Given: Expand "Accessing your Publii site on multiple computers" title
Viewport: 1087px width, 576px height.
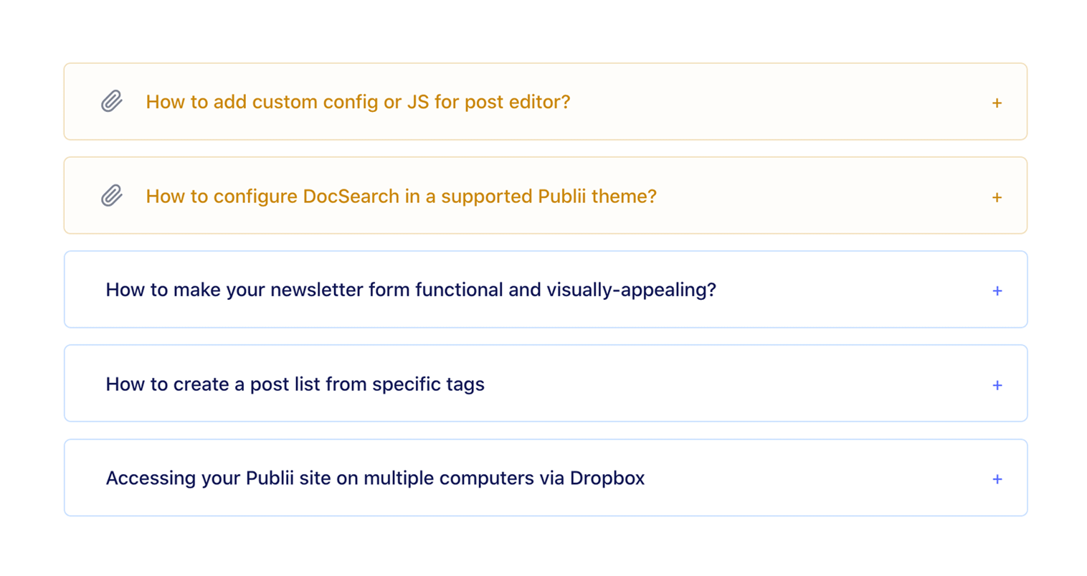Looking at the screenshot, I should [x=375, y=478].
